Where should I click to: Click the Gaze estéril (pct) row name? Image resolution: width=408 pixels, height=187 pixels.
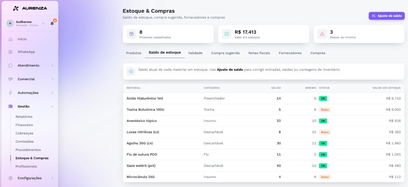point(141,166)
